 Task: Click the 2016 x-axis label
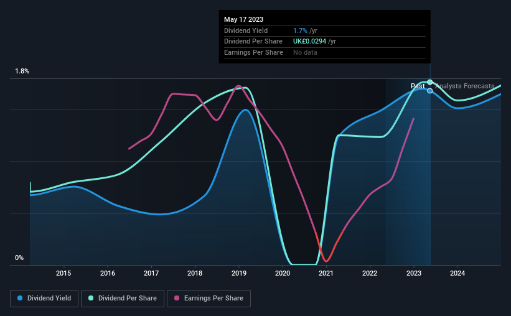[108, 273]
